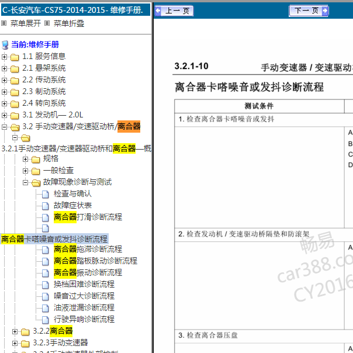Expand the 规格 node

click(x=26, y=160)
